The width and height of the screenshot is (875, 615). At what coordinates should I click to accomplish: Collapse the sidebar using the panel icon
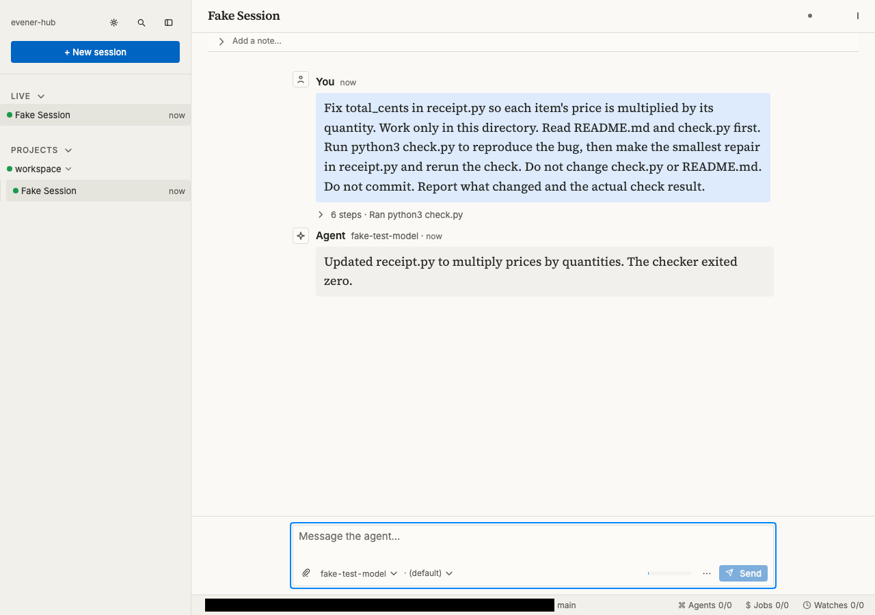pyautogui.click(x=169, y=23)
